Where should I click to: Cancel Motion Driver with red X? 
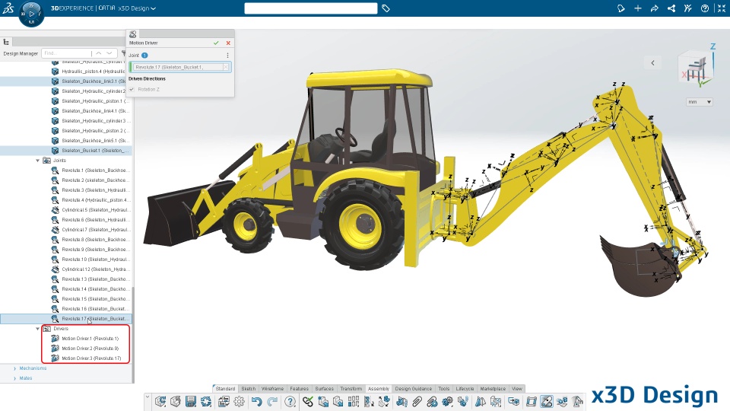pyautogui.click(x=228, y=43)
